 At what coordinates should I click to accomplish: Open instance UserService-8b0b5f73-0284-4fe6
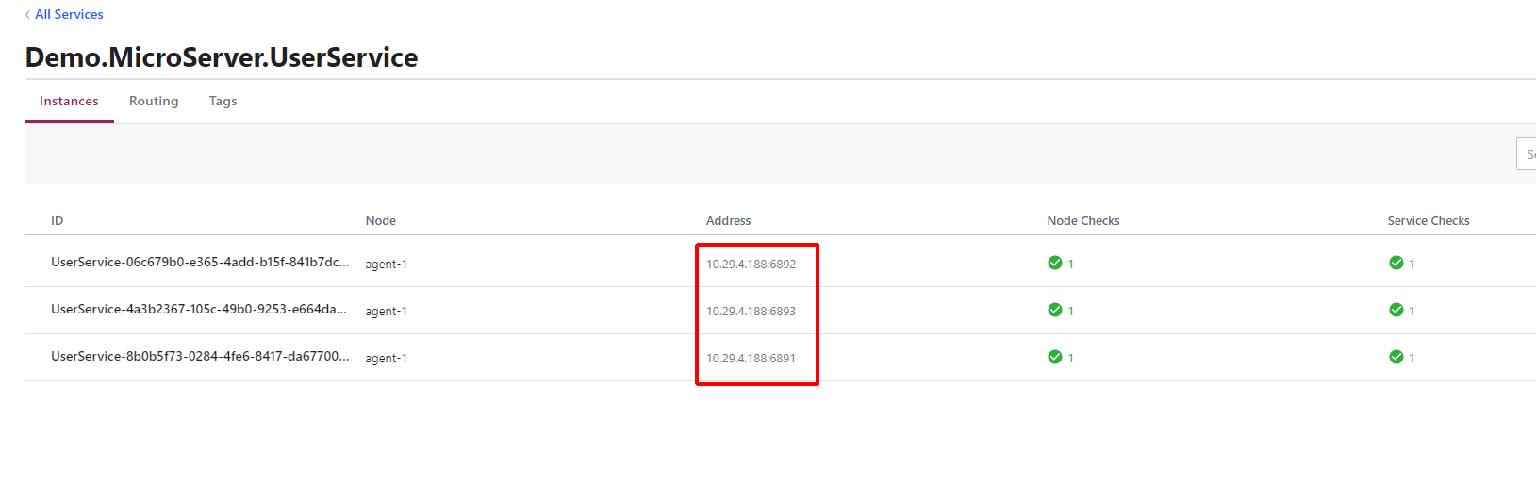click(x=200, y=357)
